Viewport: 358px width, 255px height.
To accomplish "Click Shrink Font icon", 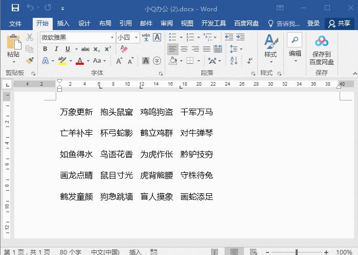I will [x=130, y=61].
